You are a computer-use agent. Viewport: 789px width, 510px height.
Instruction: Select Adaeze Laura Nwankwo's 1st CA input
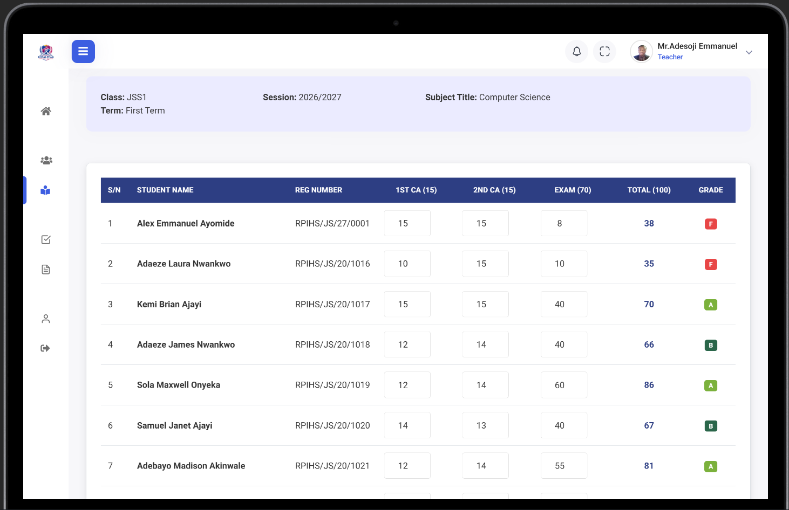[x=407, y=264]
